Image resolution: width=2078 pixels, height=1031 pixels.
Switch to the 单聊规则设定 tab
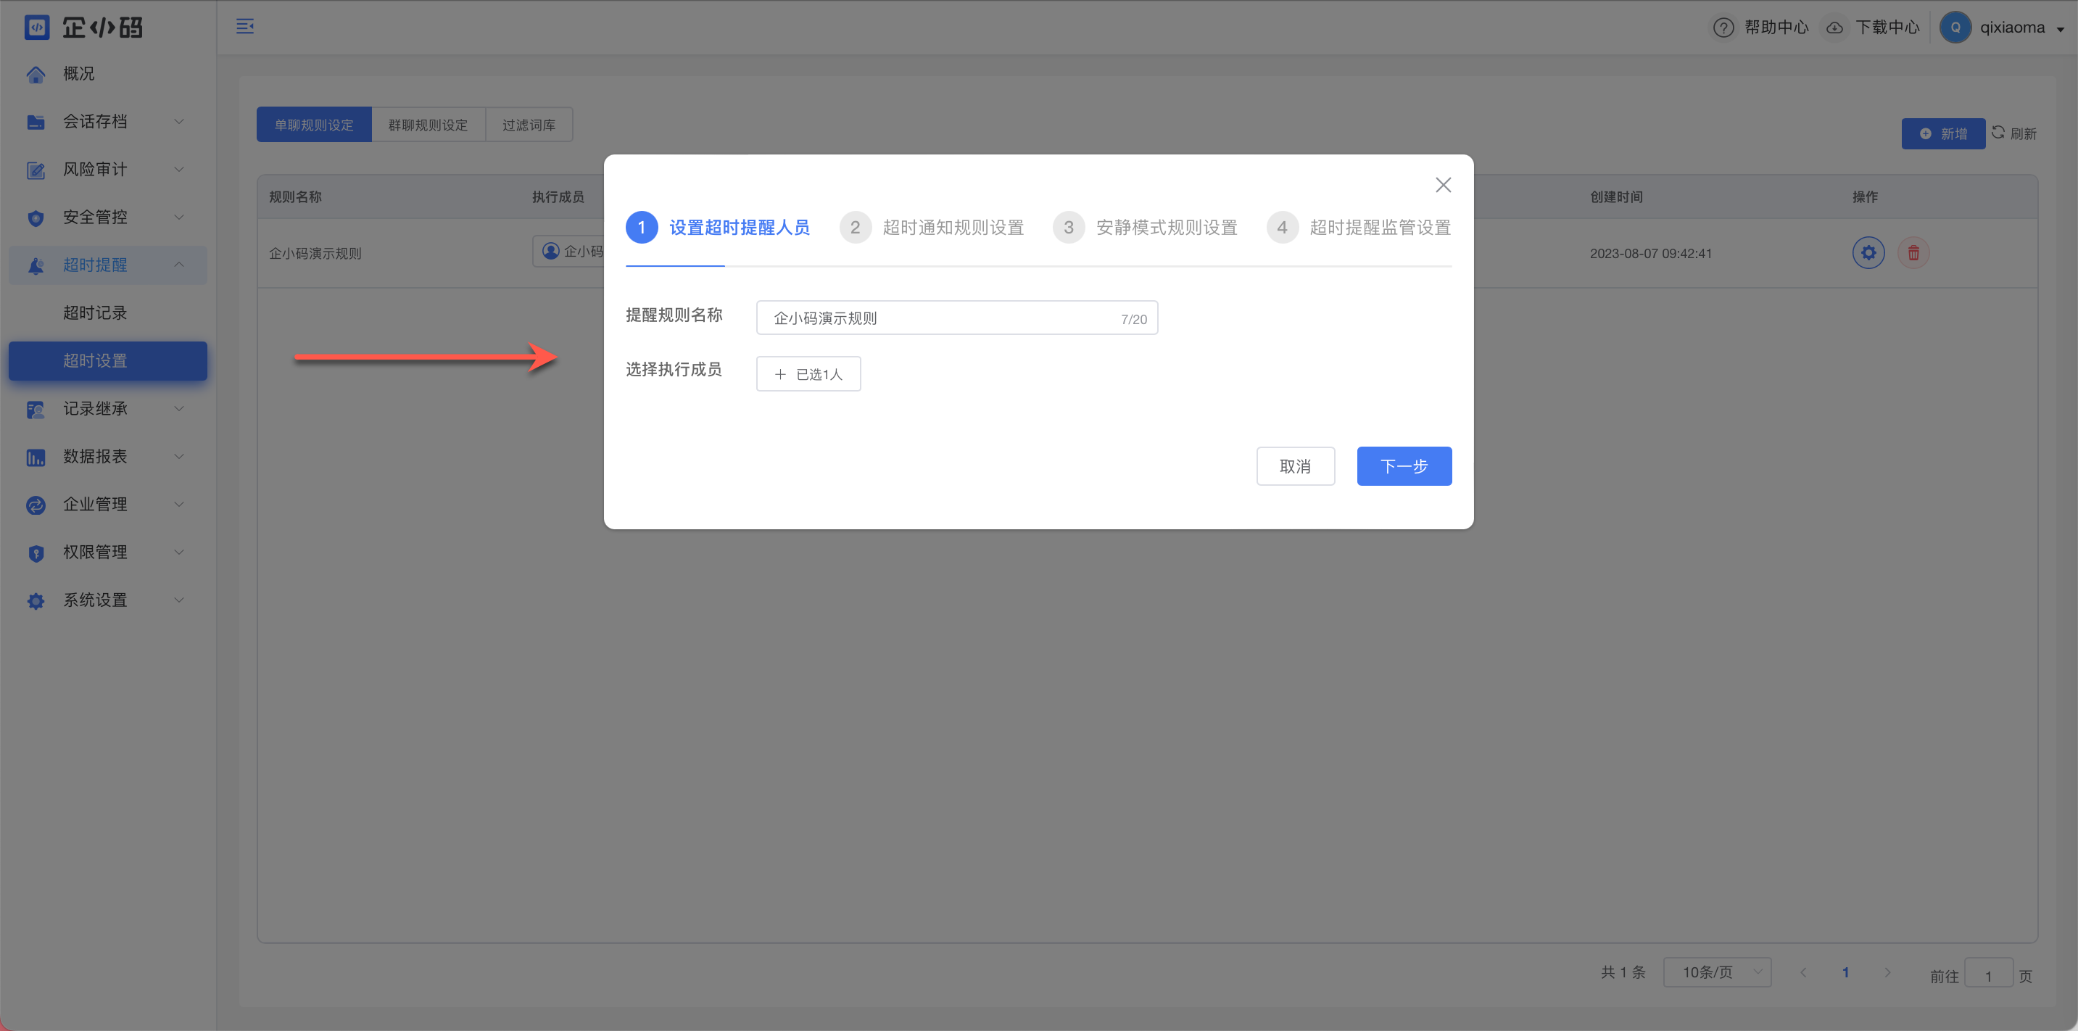(314, 124)
